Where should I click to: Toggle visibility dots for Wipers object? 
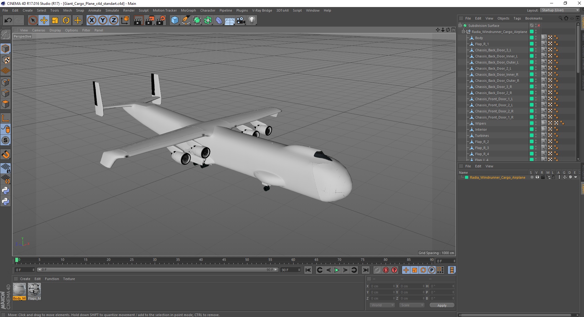tap(536, 123)
